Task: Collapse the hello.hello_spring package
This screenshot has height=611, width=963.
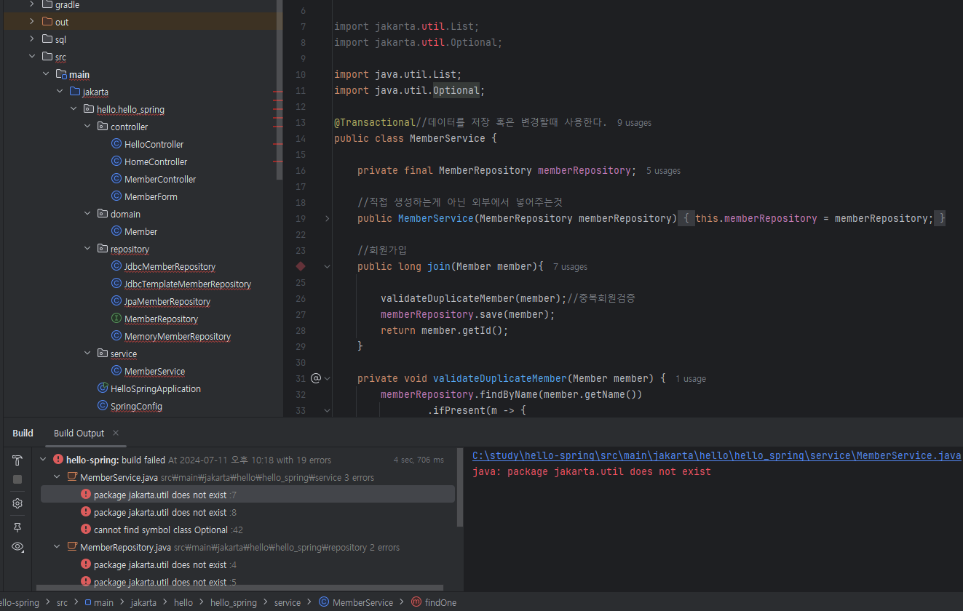Action: pos(73,109)
